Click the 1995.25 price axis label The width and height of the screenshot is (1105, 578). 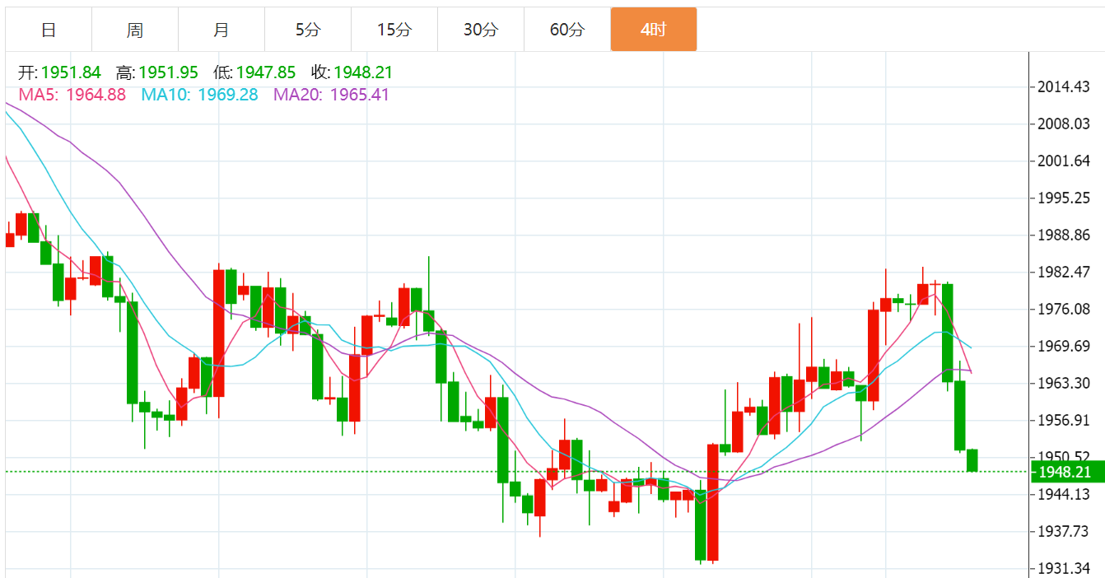[x=1065, y=198]
